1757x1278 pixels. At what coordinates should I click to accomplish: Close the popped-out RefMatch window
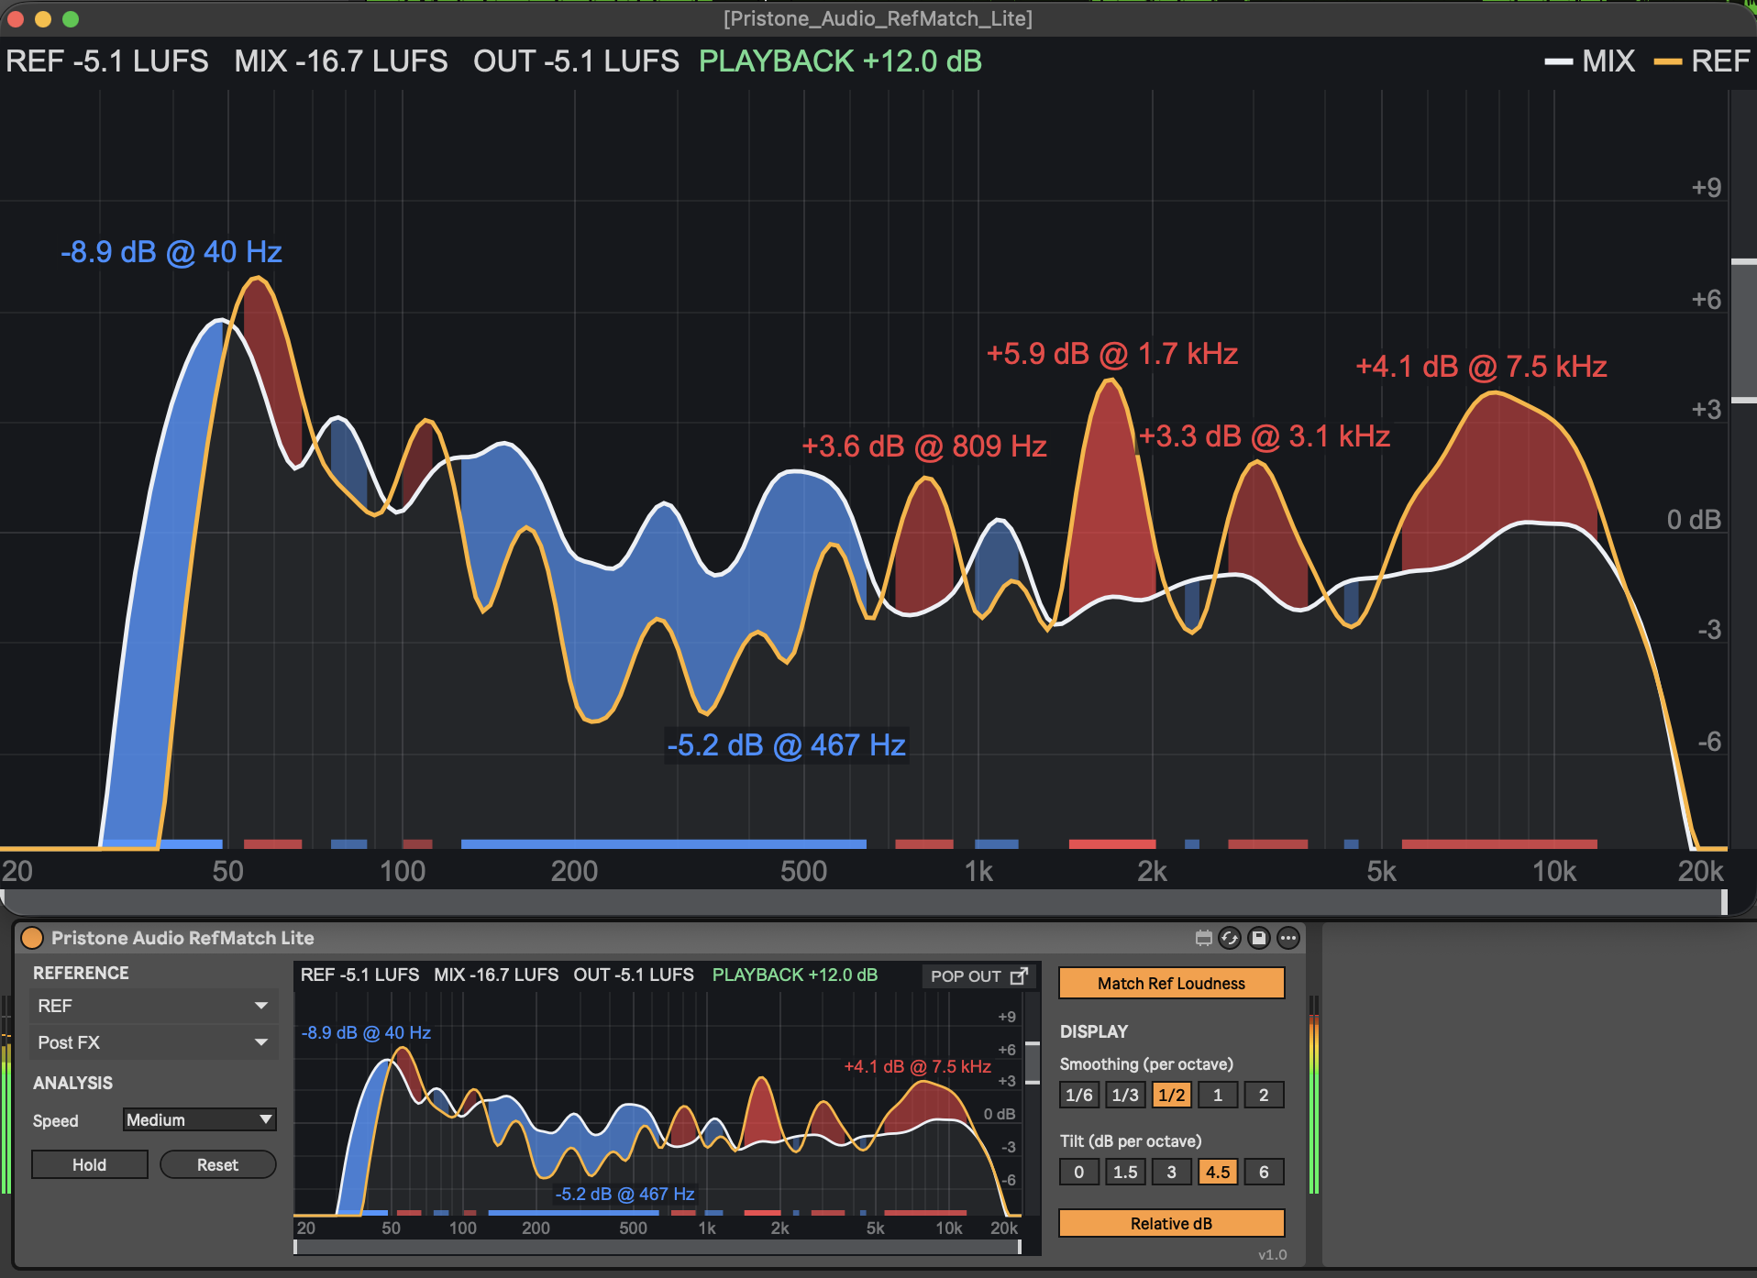pos(16,18)
